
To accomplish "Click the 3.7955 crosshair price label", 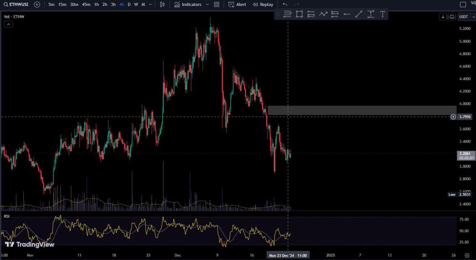I will [x=465, y=117].
